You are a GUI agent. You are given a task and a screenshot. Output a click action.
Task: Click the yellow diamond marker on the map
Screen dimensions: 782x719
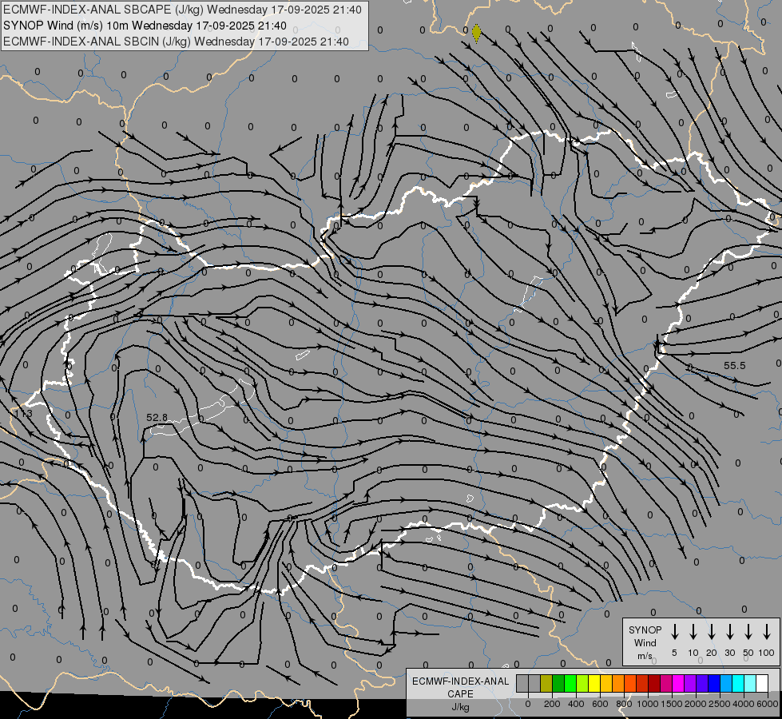[477, 33]
